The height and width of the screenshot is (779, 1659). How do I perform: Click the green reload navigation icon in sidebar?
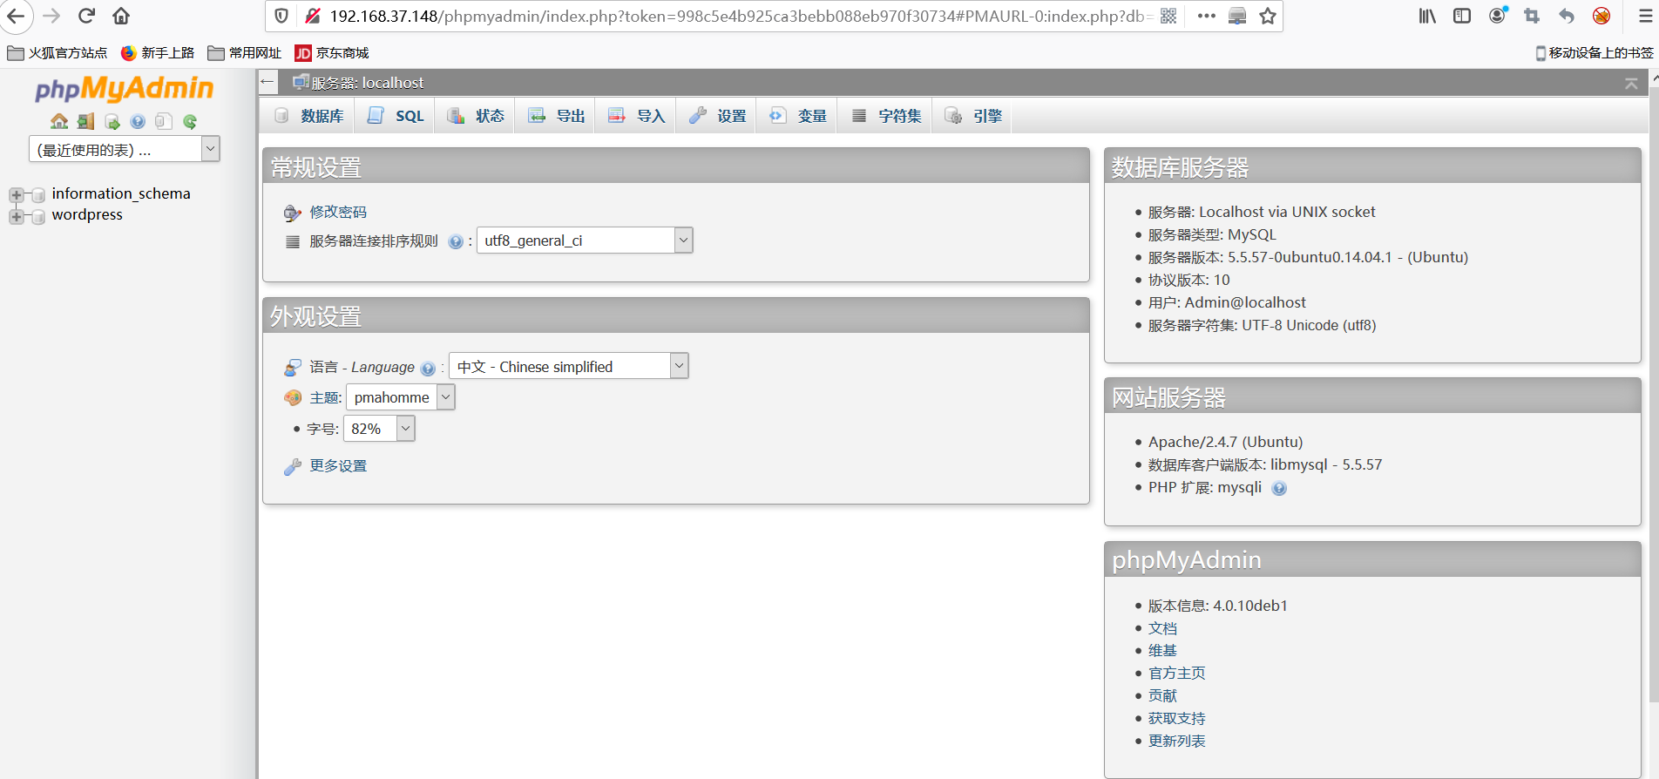(x=190, y=121)
